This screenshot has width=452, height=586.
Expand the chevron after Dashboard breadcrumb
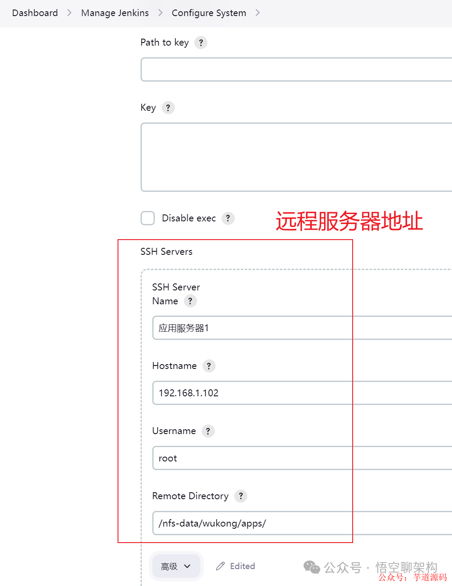(x=69, y=13)
